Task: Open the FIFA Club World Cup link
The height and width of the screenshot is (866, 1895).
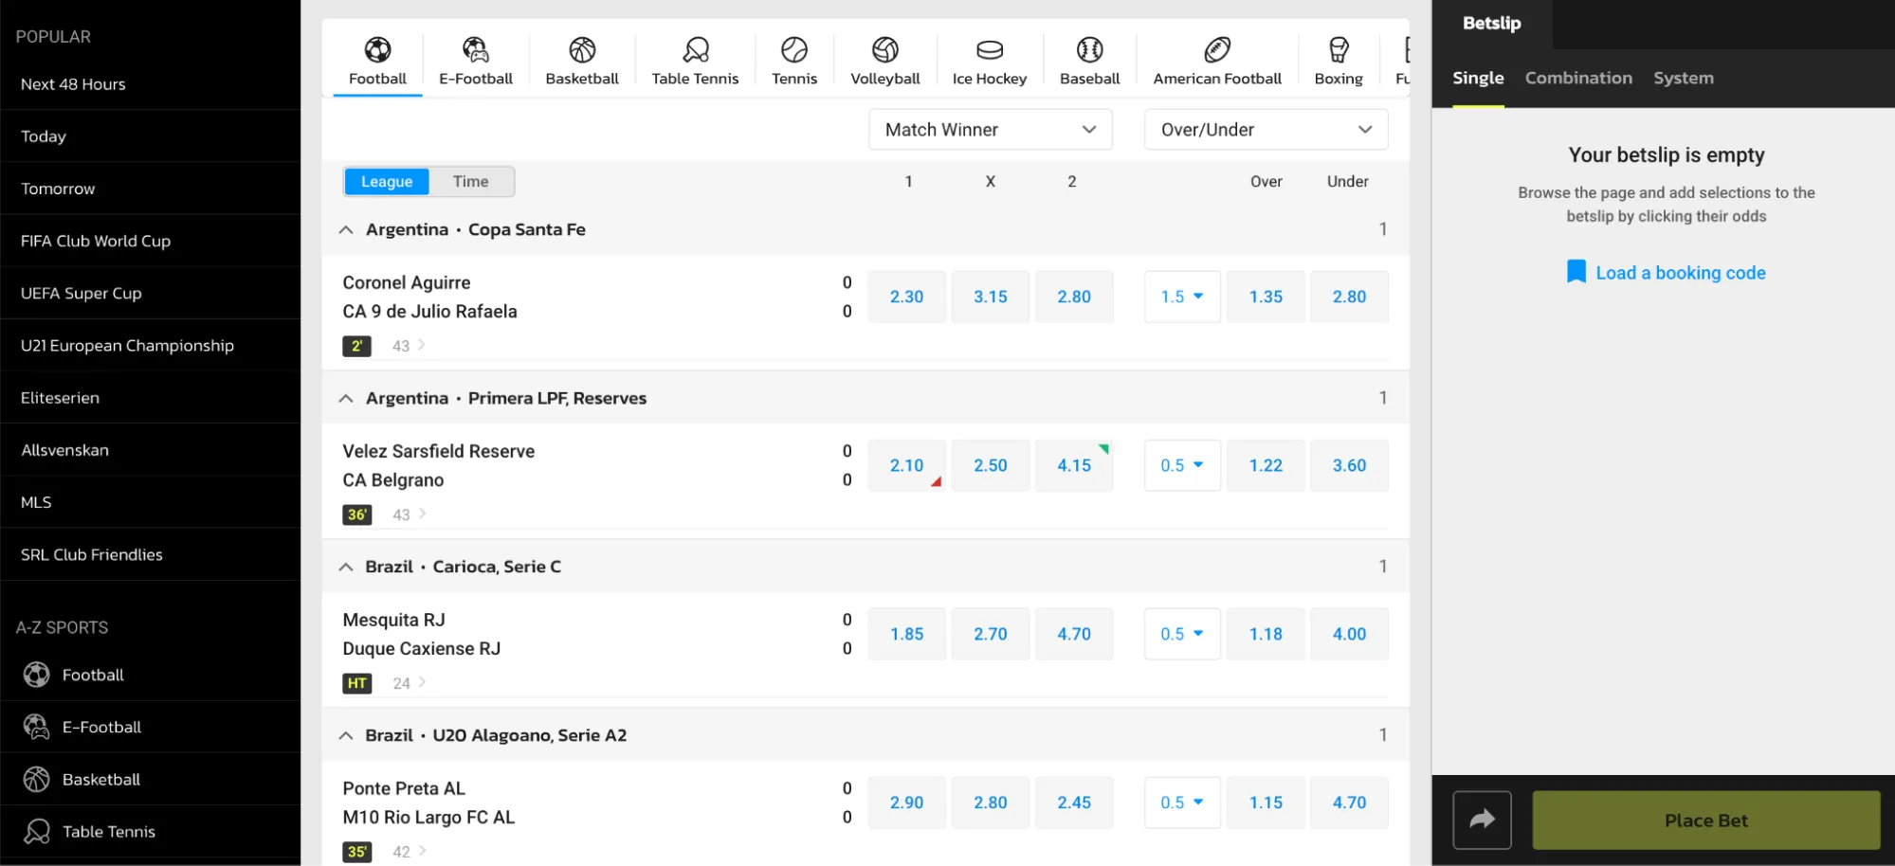Action: [x=96, y=241]
